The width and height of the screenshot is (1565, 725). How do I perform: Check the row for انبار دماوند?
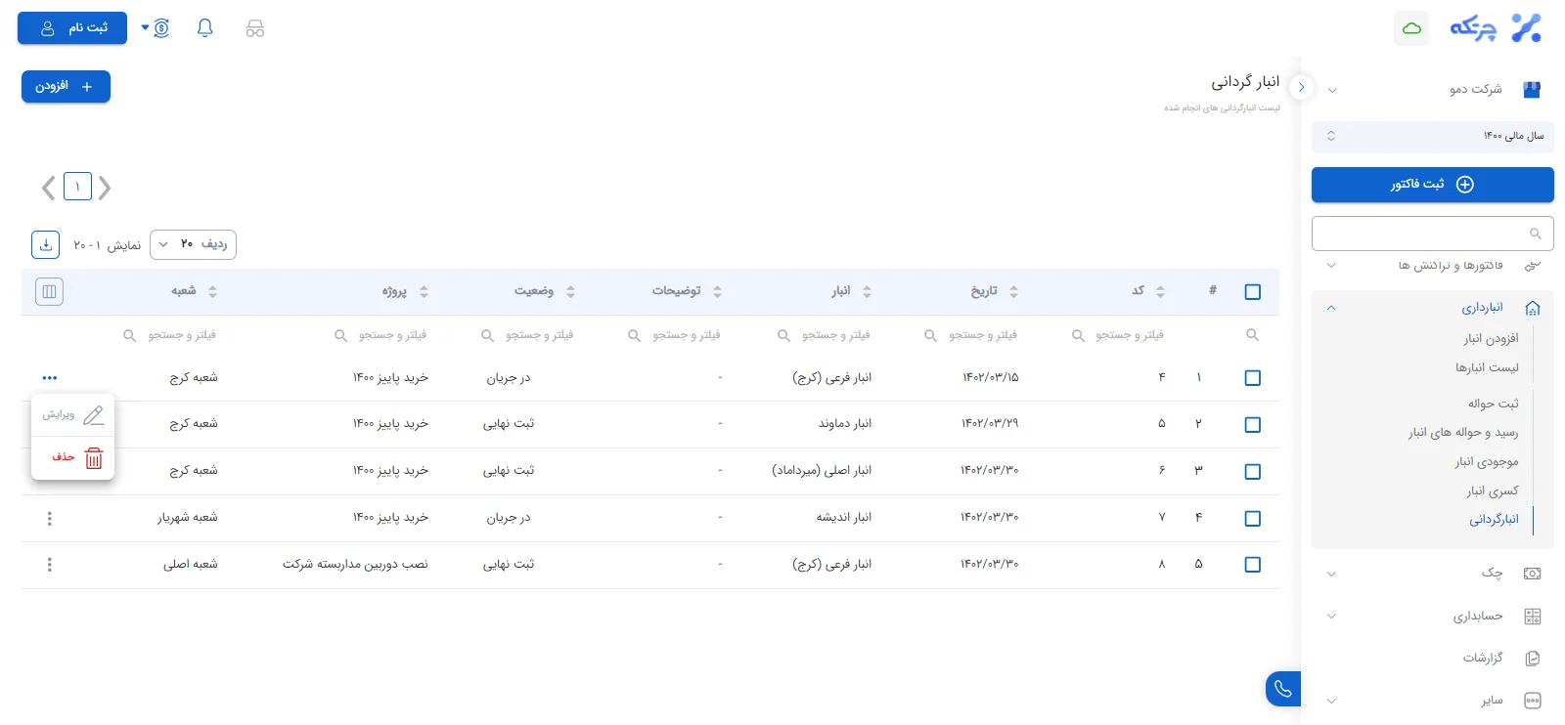(1253, 424)
